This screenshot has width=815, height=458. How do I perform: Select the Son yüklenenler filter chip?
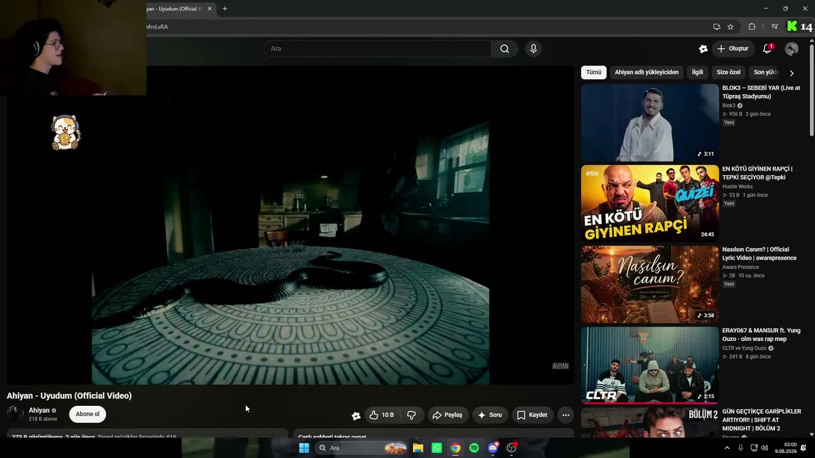(766, 72)
